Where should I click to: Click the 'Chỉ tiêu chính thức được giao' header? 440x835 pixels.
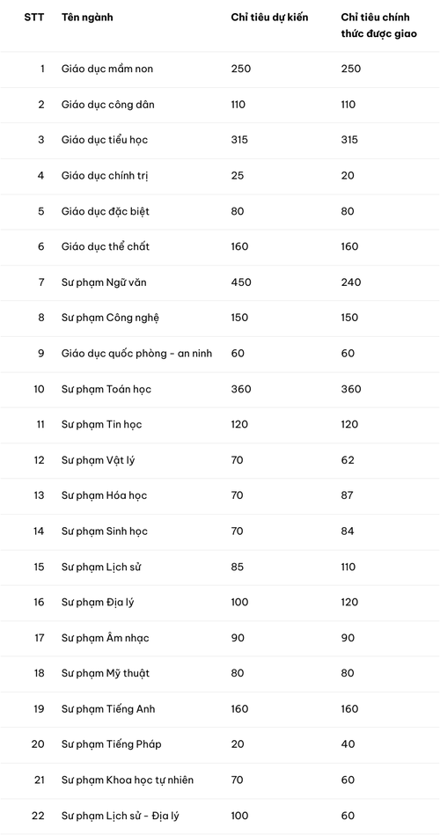[x=378, y=25]
